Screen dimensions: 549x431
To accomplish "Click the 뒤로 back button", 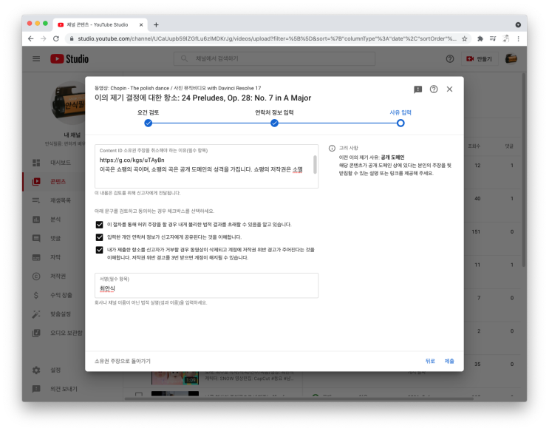I will pos(430,361).
